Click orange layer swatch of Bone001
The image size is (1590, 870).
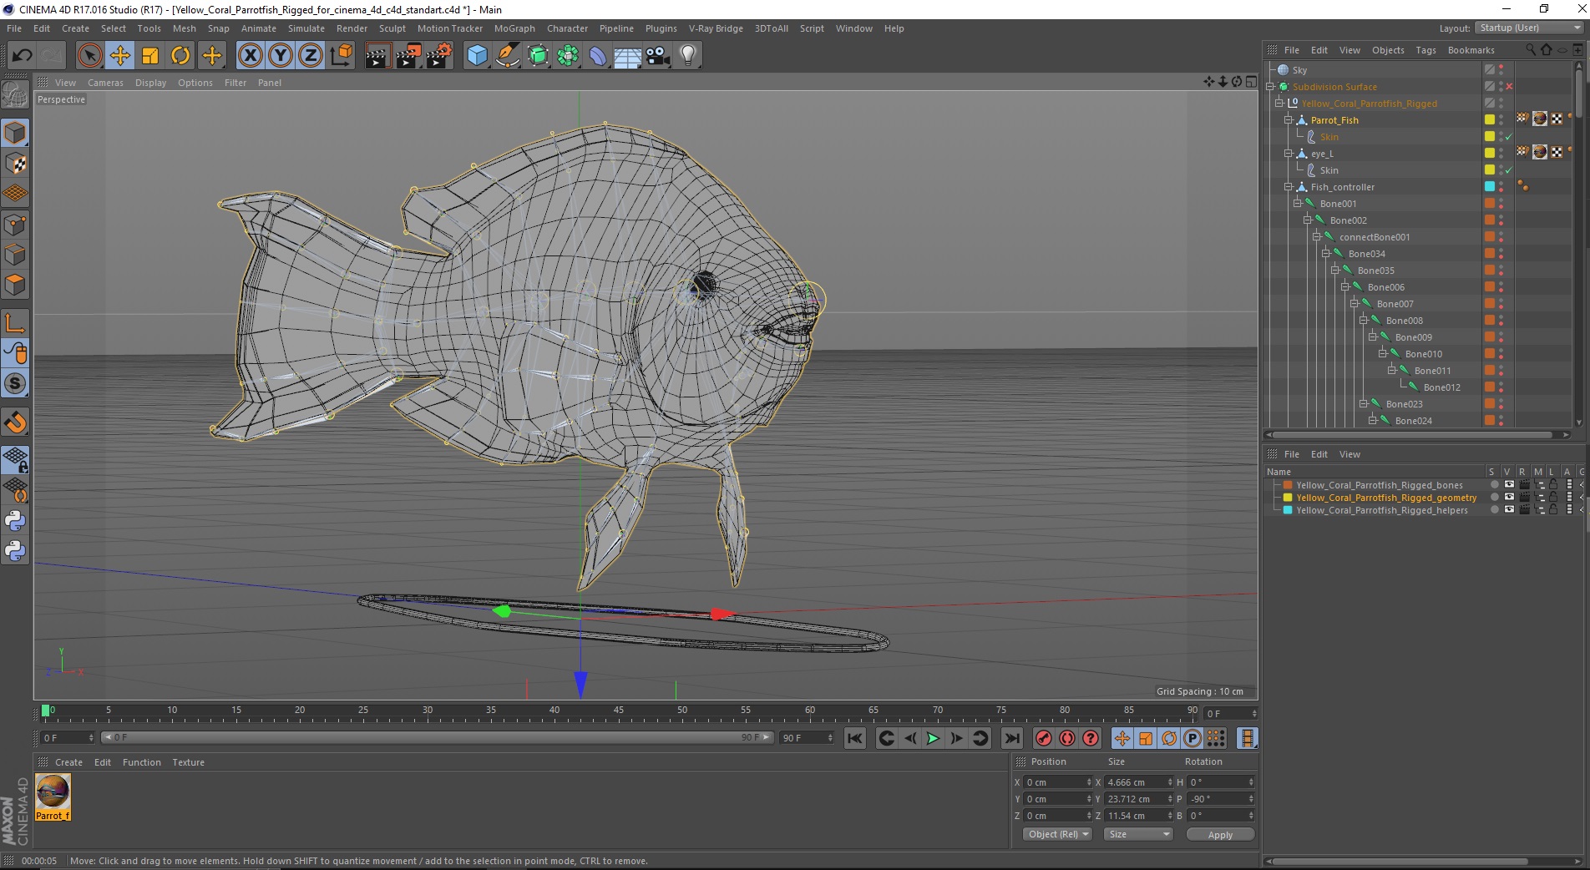pos(1489,204)
